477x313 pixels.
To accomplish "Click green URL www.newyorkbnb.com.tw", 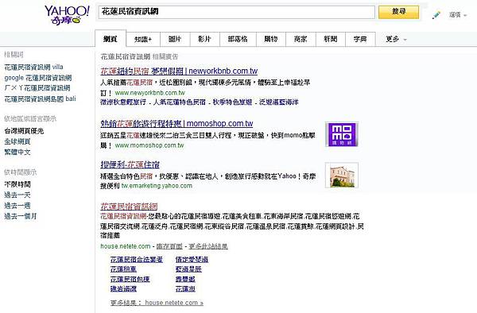I will click(x=150, y=93).
